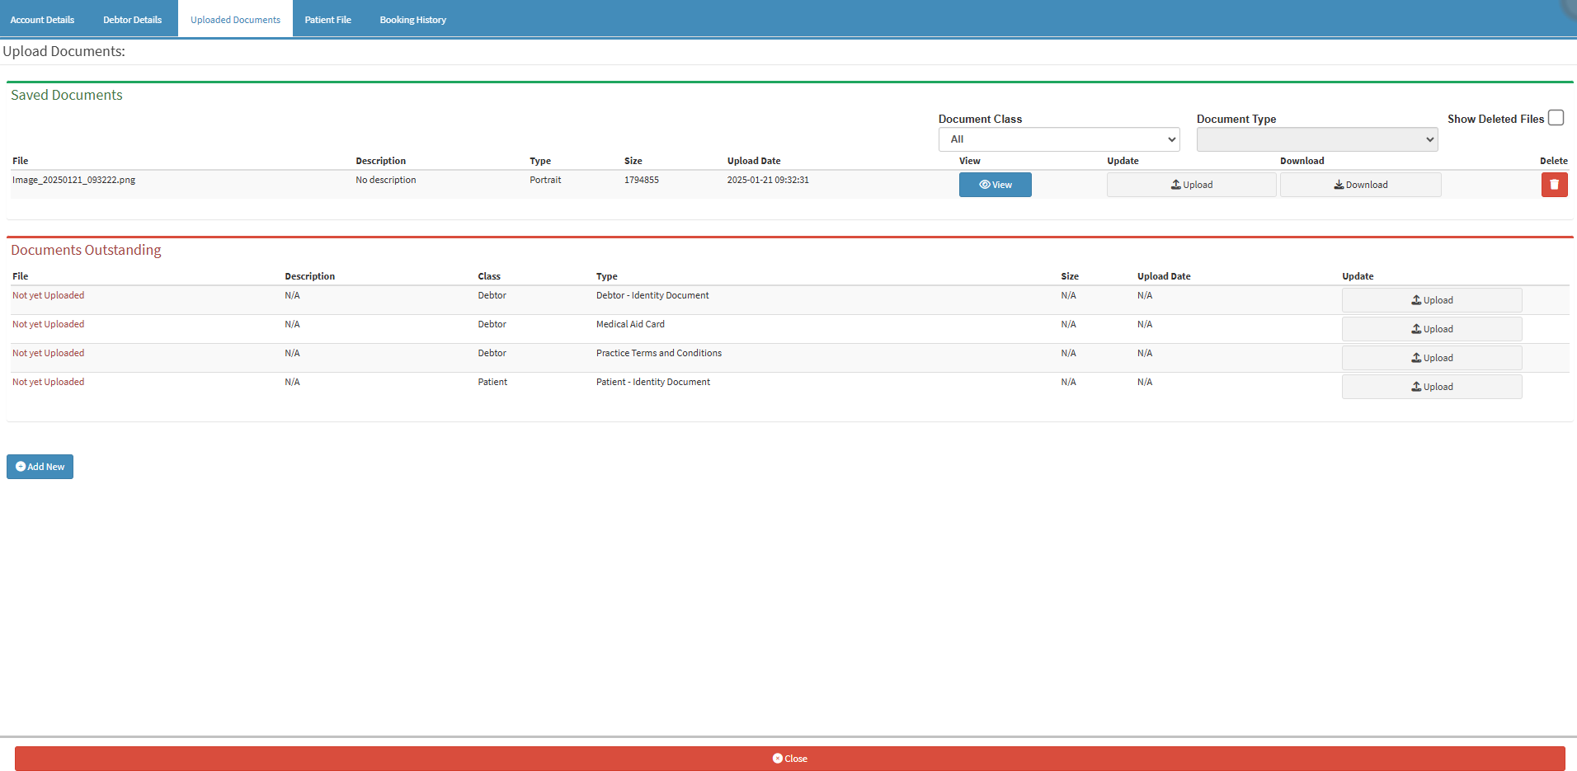Viewport: 1577px width, 771px height.
Task: Download the saved Portrait image file
Action: click(1360, 185)
